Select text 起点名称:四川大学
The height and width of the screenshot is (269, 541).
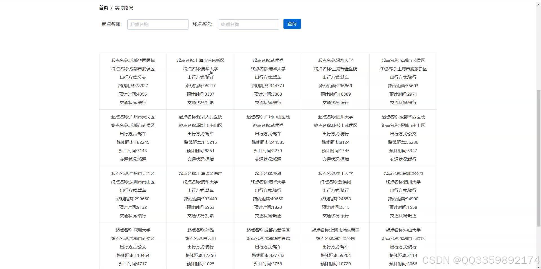click(x=336, y=117)
